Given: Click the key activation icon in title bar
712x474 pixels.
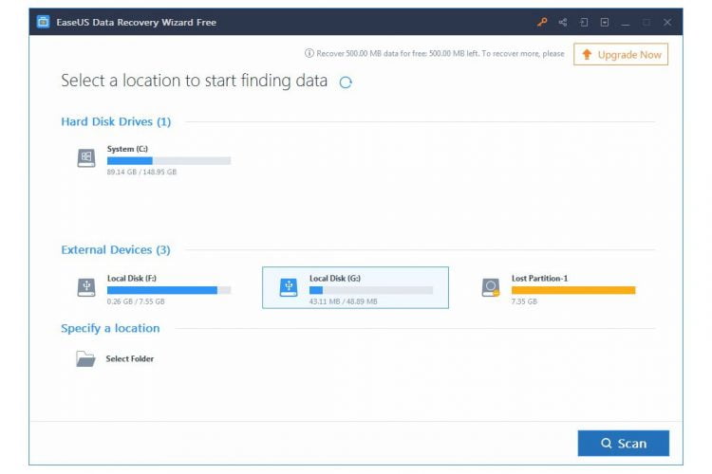Looking at the screenshot, I should tap(542, 22).
